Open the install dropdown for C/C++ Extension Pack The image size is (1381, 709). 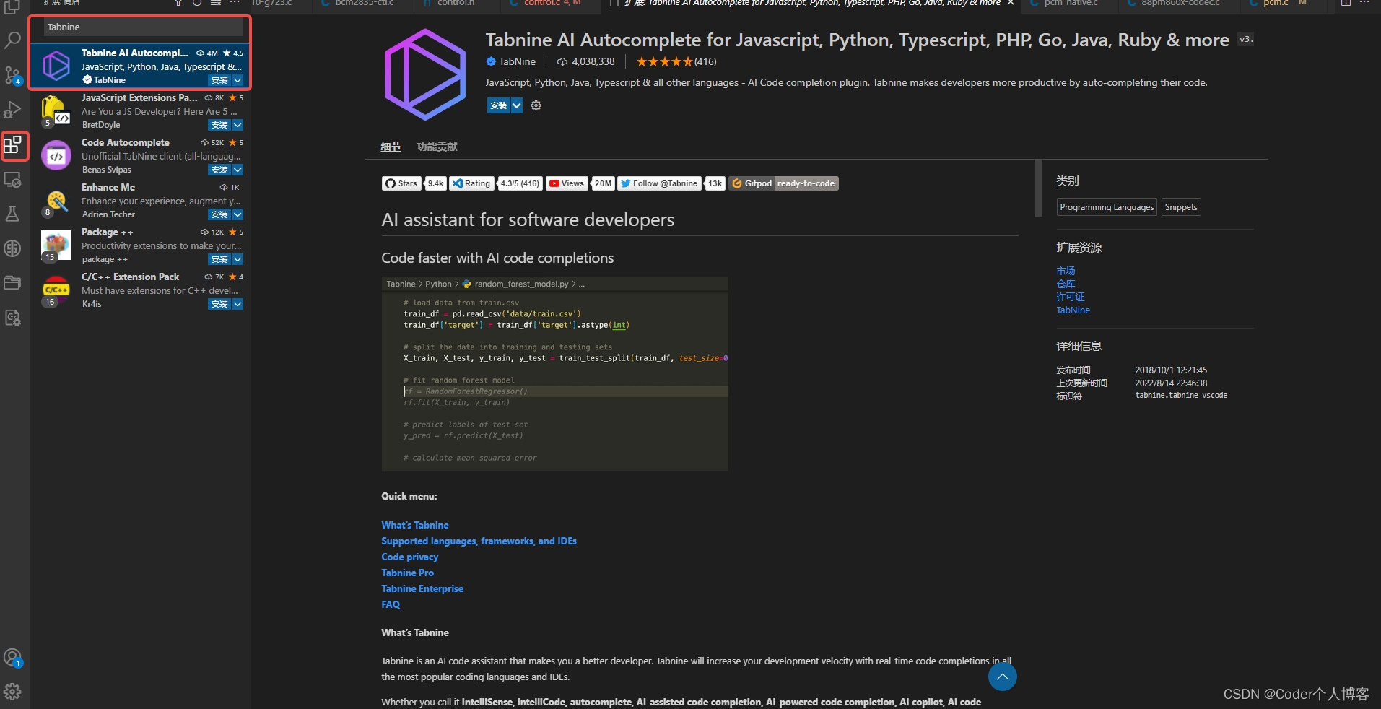237,304
